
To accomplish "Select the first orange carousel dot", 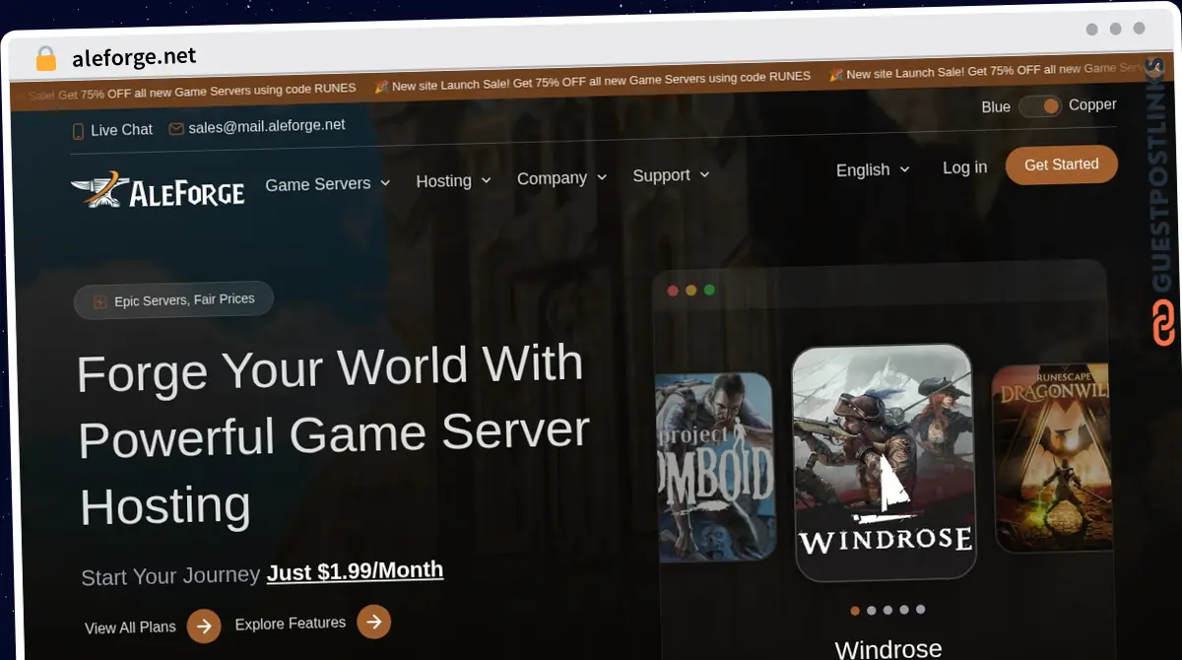I will (x=855, y=611).
